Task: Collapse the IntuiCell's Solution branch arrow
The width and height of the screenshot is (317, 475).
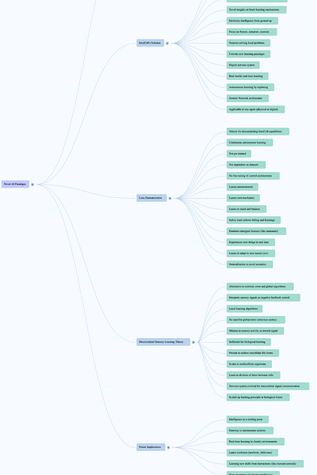Action: [x=167, y=44]
